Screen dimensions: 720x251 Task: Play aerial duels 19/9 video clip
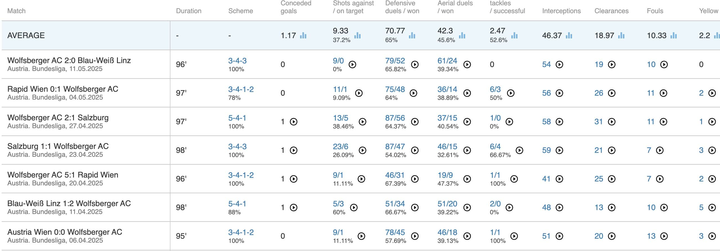[x=467, y=179]
